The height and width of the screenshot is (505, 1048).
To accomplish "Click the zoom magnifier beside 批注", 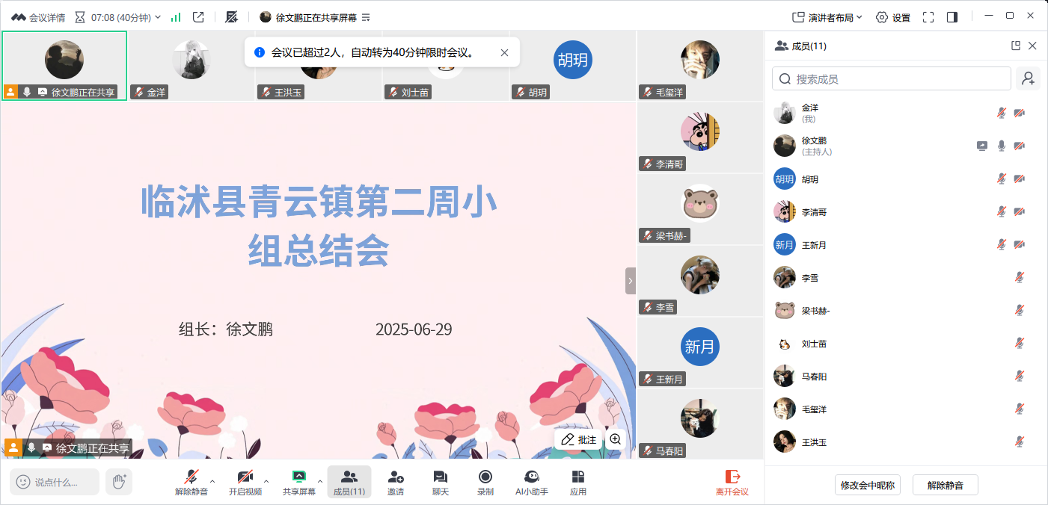I will point(616,439).
